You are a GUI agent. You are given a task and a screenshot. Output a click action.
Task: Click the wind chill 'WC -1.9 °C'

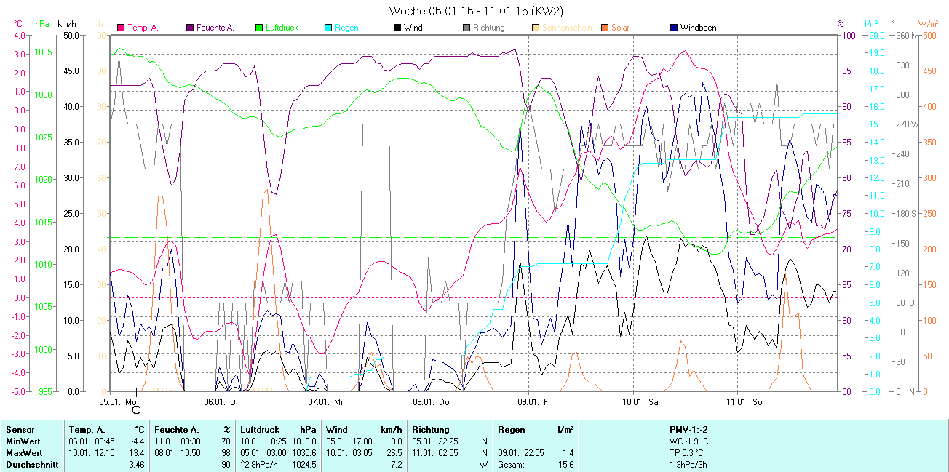click(x=688, y=441)
